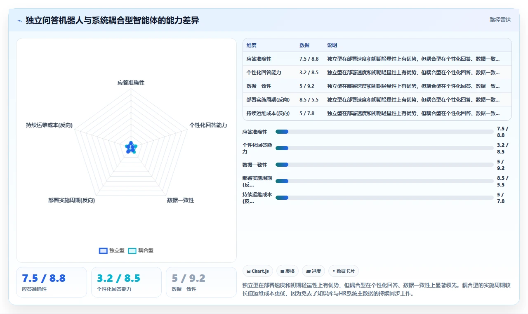Click the radar chart data shape at center

(131, 148)
